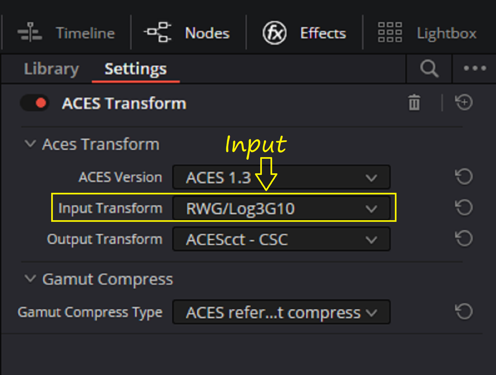Click the Effects fx icon
The width and height of the screenshot is (496, 375).
tap(274, 33)
